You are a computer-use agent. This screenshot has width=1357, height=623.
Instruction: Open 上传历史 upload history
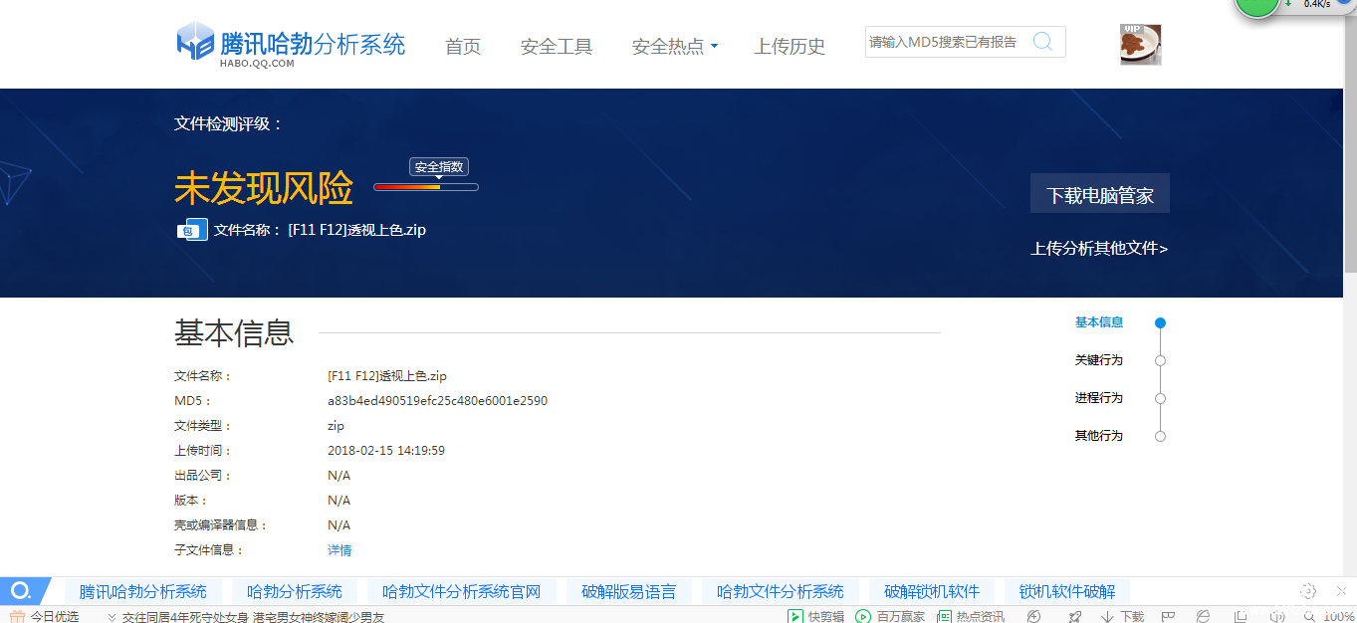pyautogui.click(x=790, y=47)
